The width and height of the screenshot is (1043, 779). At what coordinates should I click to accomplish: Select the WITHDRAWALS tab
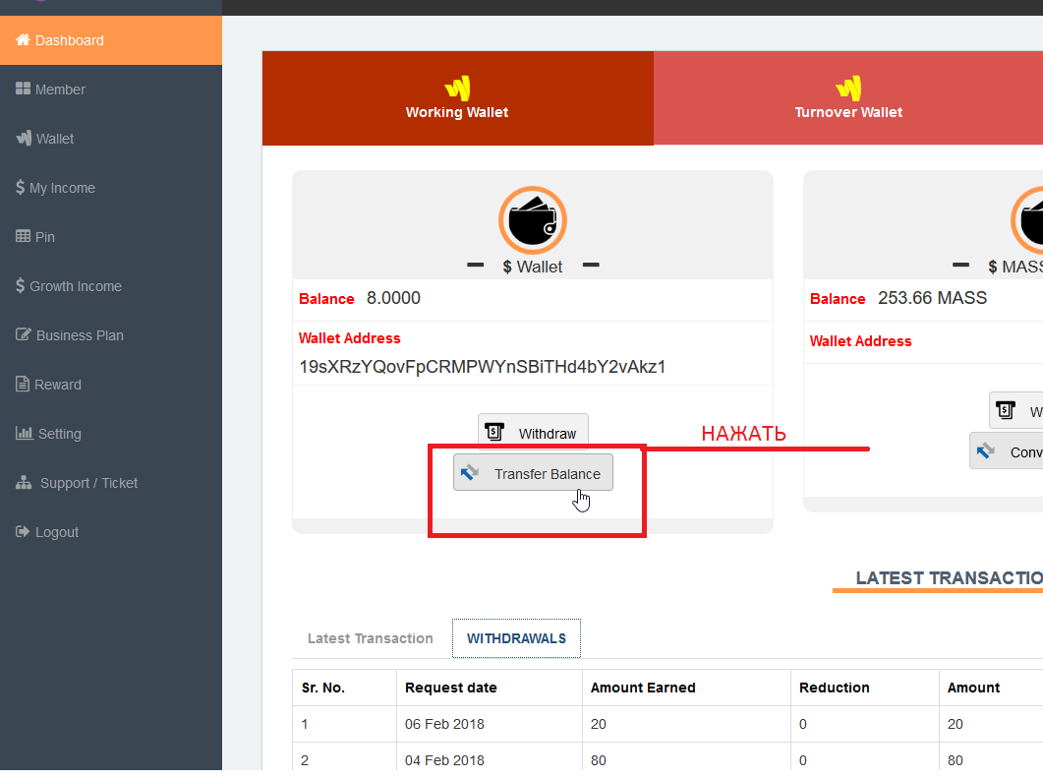(x=516, y=638)
